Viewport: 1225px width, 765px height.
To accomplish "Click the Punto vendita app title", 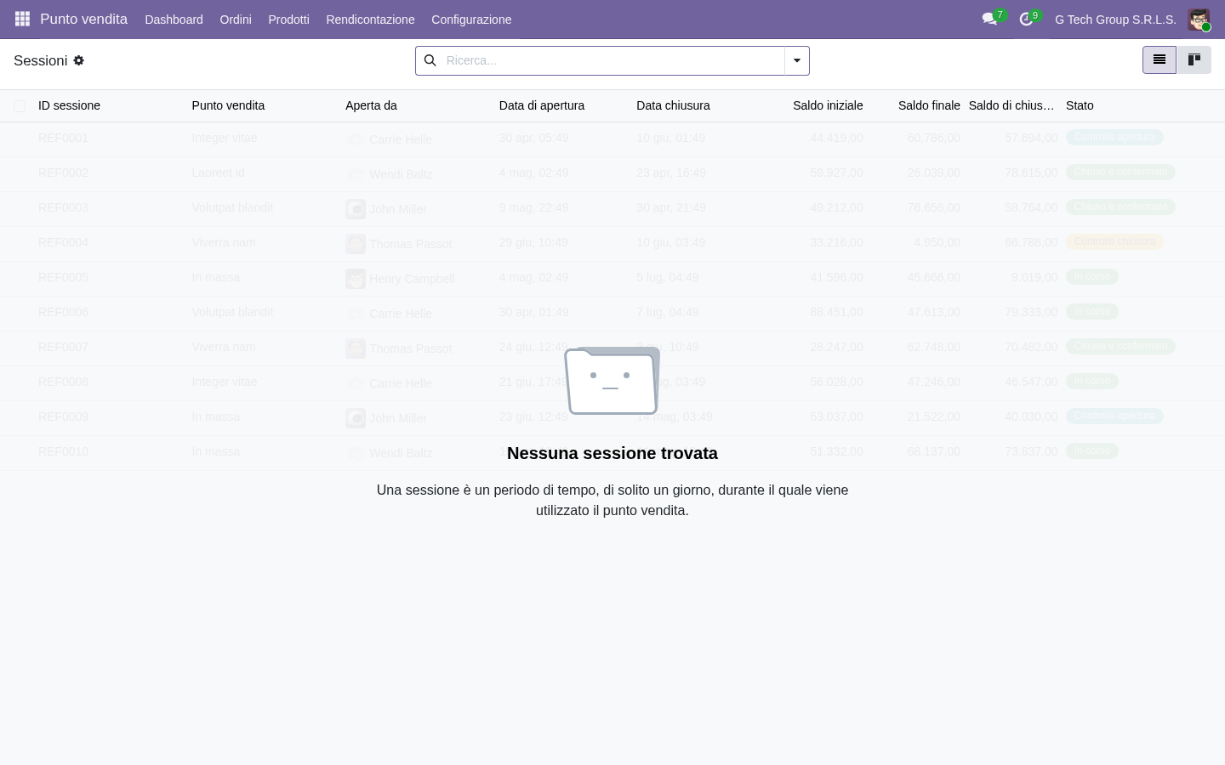I will [x=83, y=20].
